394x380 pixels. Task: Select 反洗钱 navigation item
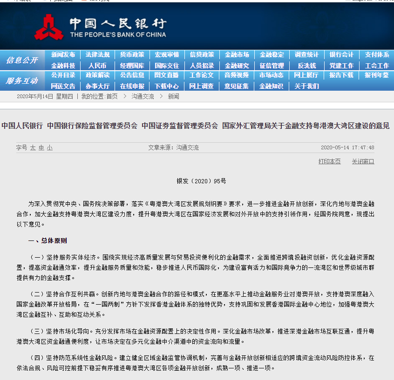[306, 66]
